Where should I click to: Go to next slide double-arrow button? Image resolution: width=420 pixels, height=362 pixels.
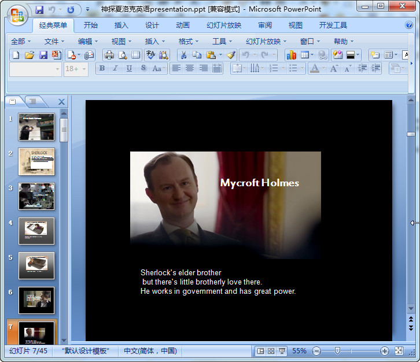click(x=411, y=328)
